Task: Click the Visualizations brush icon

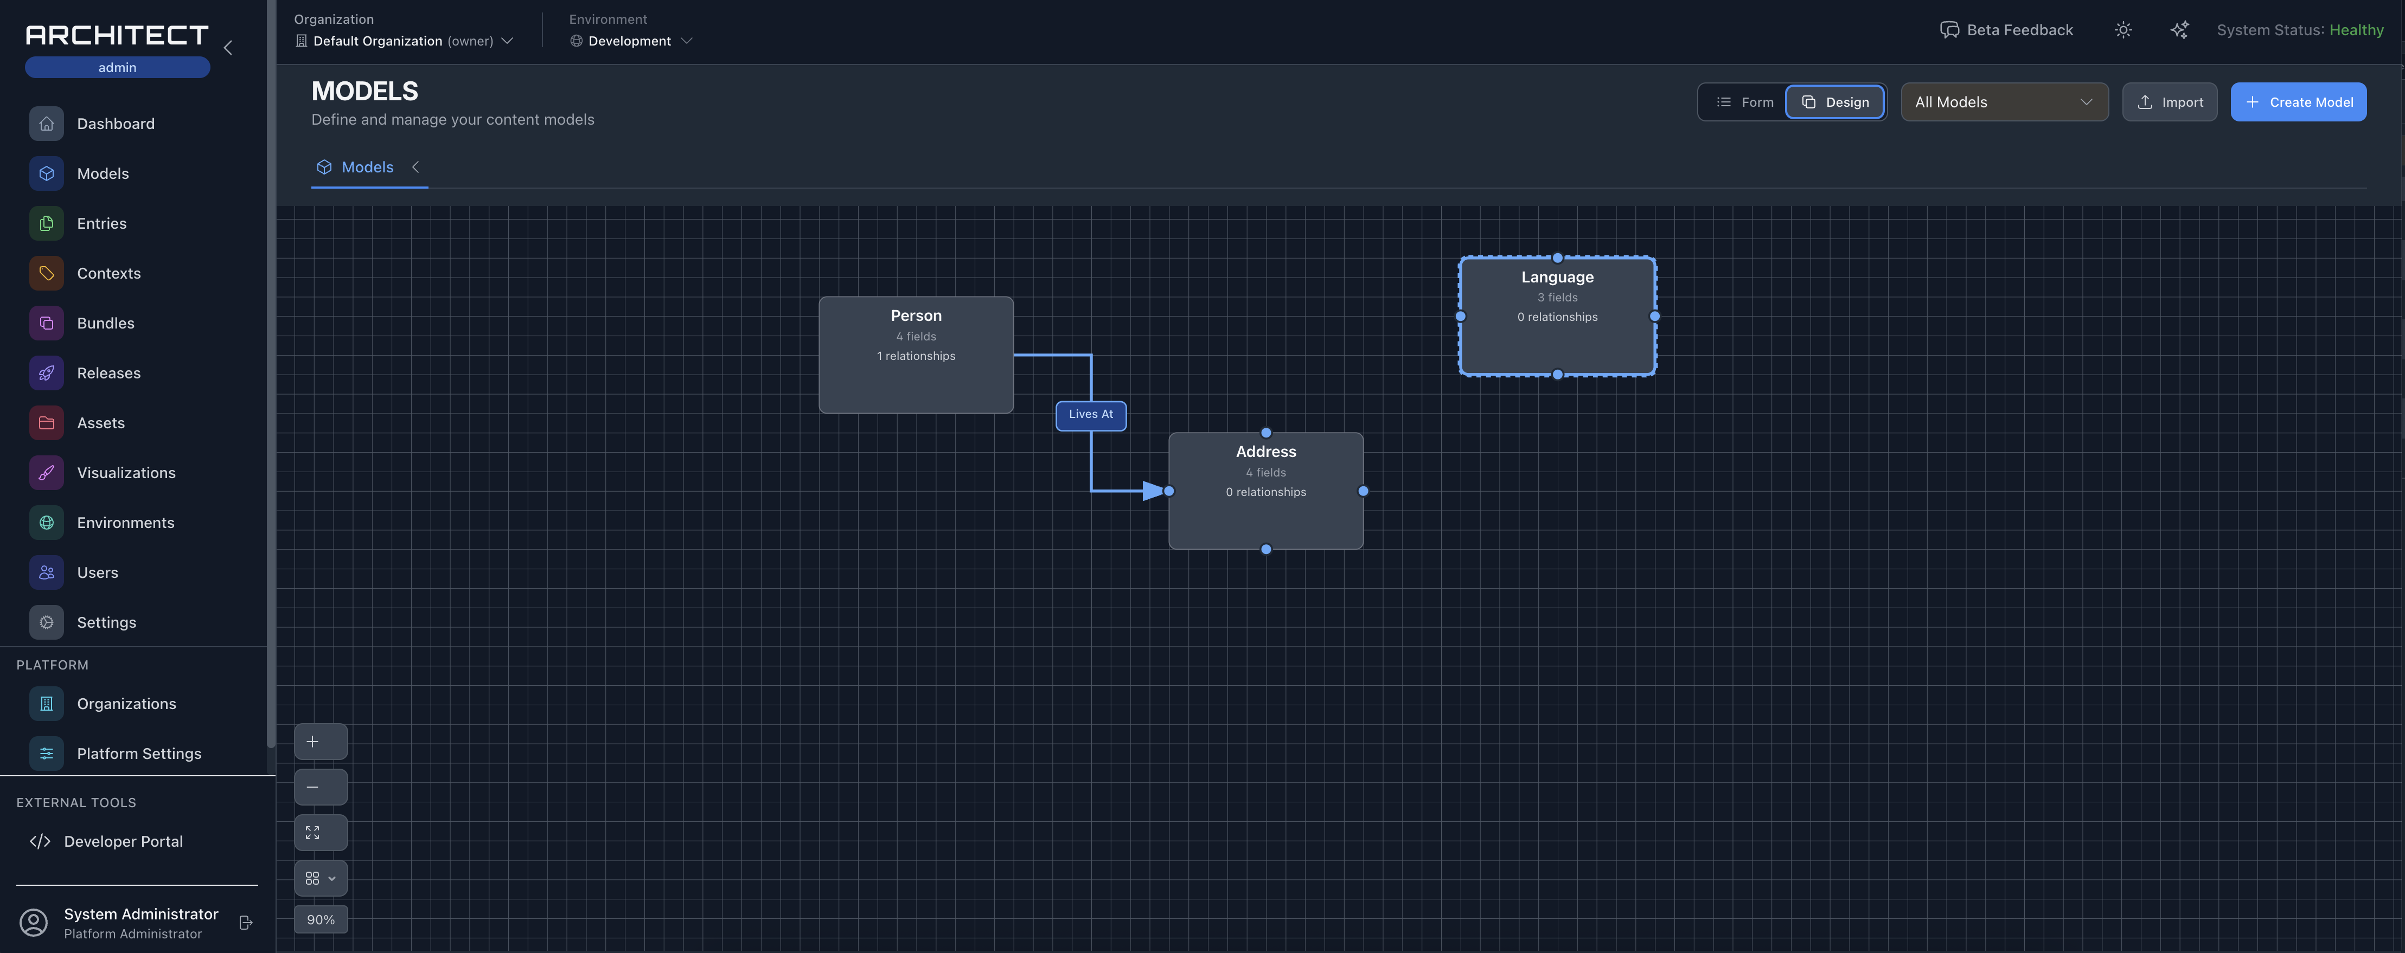Action: click(x=46, y=473)
